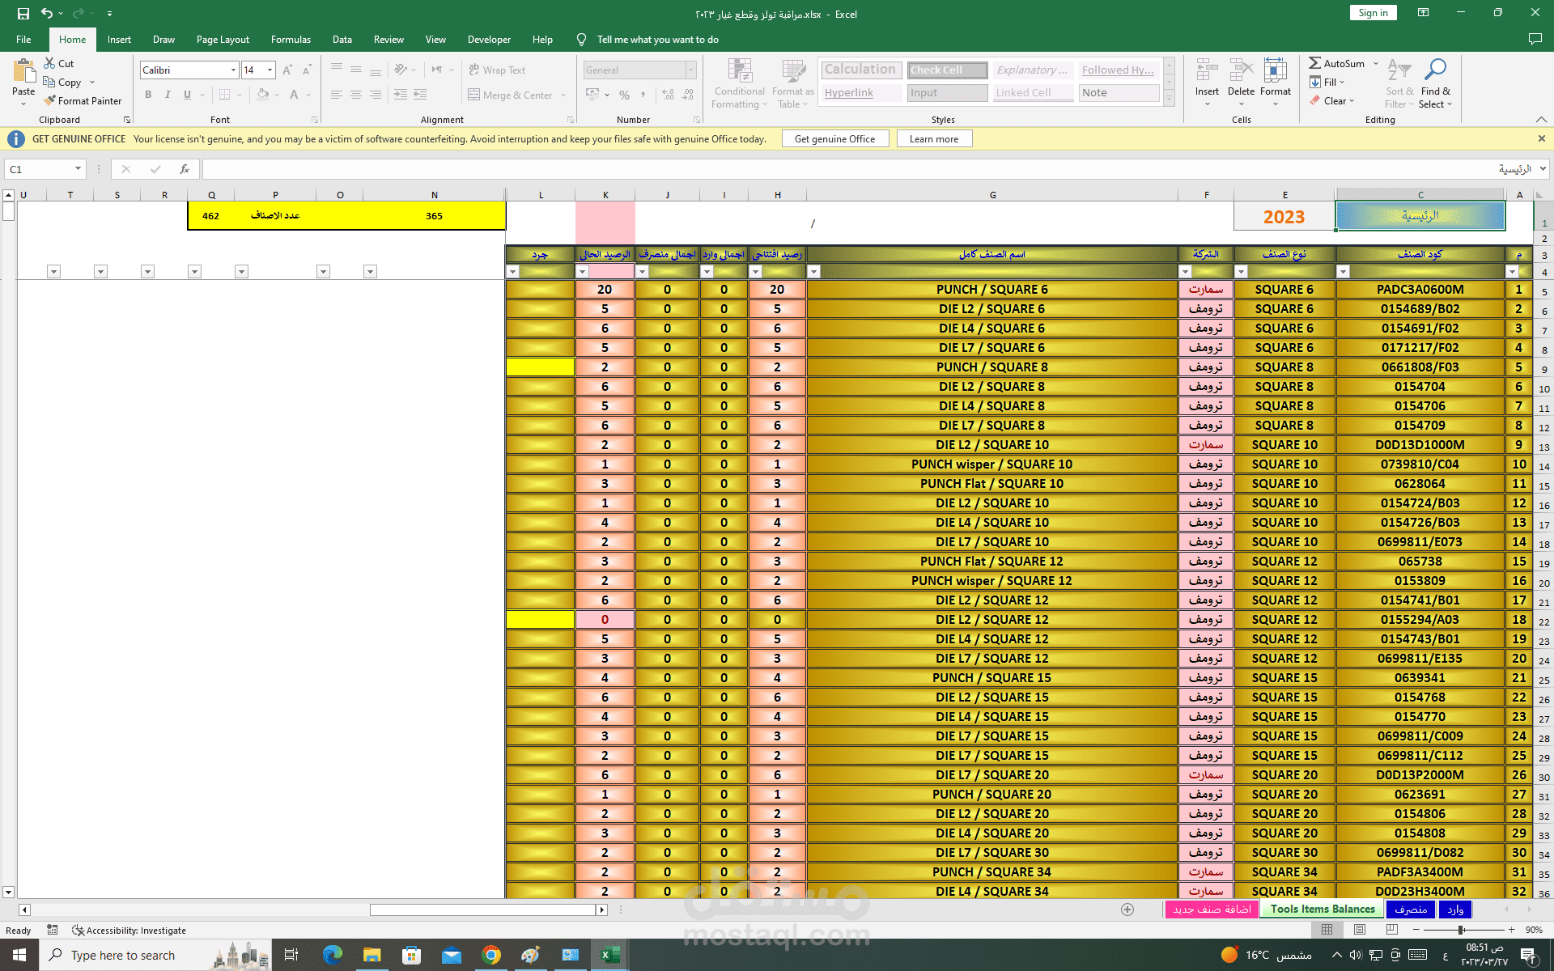Open the Formulas ribbon tab
Screen dimensions: 1554x971
291,39
